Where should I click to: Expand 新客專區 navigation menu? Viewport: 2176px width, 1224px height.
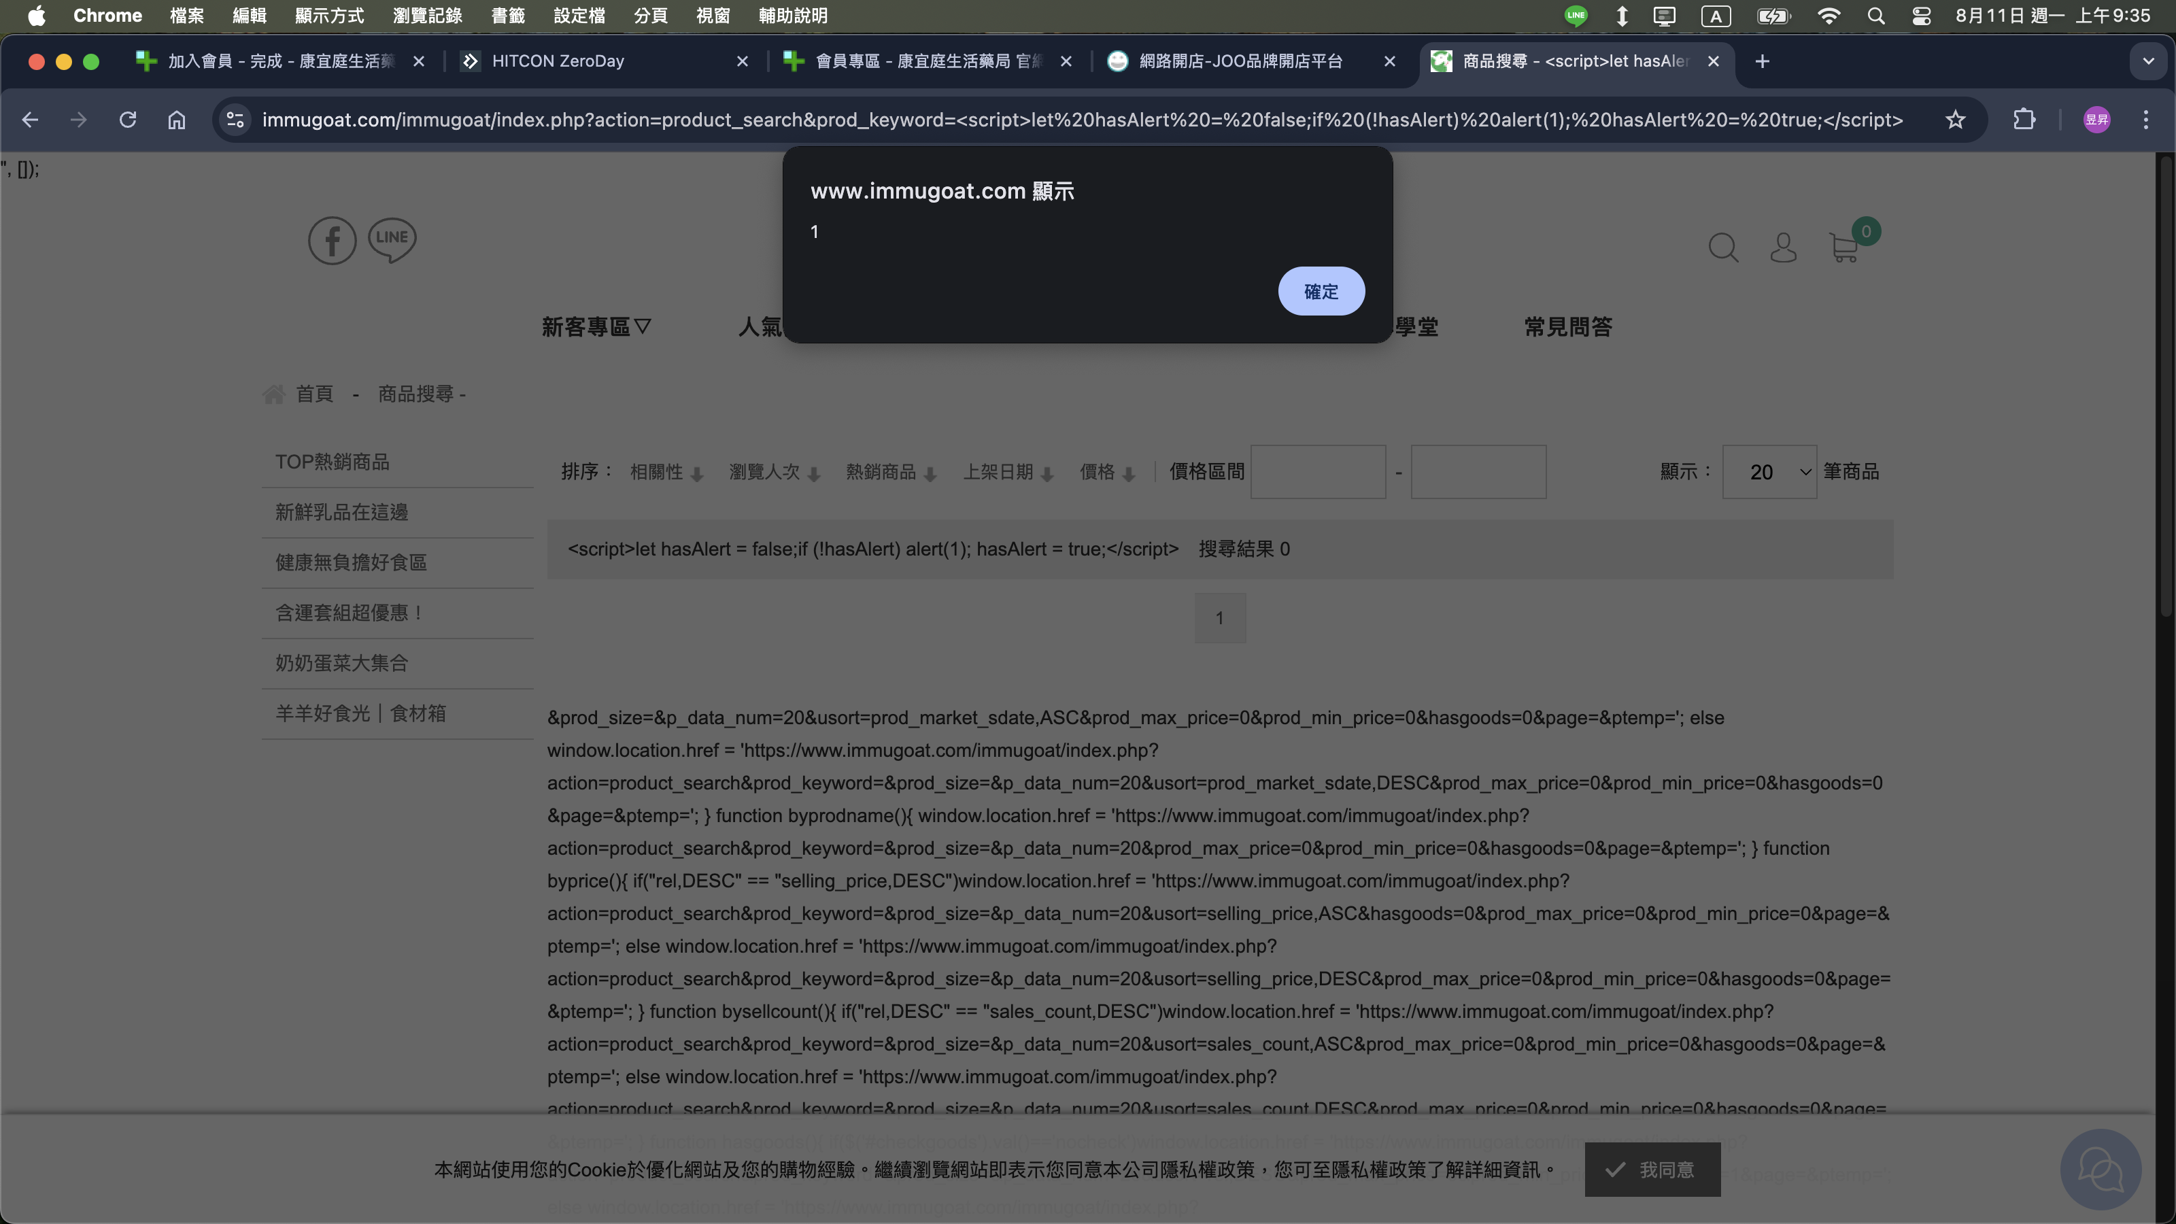[x=596, y=327]
